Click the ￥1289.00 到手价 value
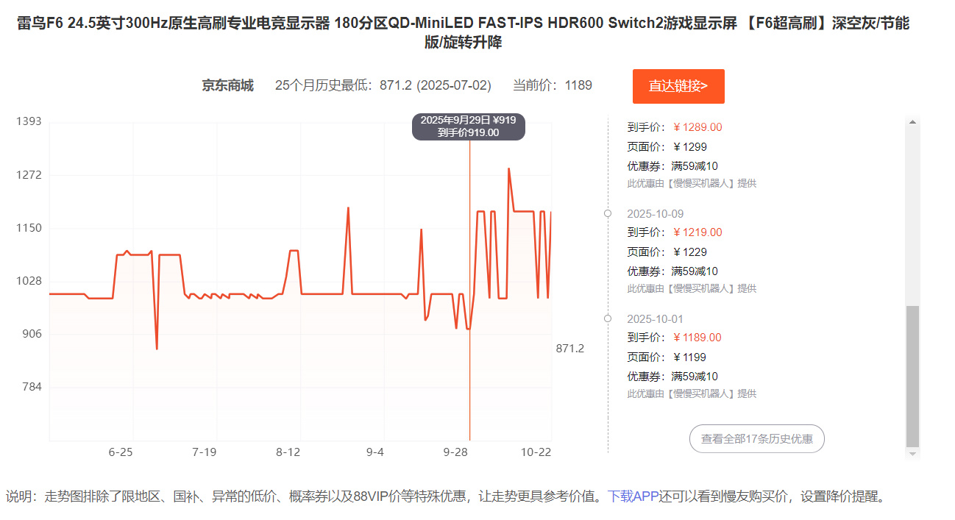This screenshot has height=520, width=955. coord(697,127)
